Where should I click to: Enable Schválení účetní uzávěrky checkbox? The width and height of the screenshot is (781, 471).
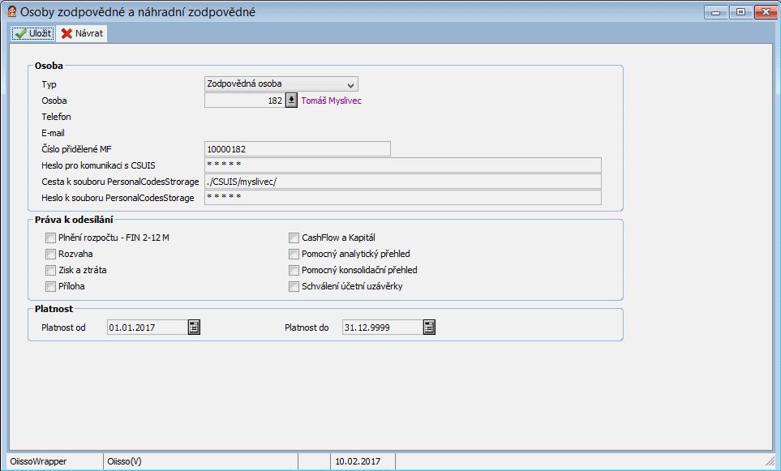point(294,286)
